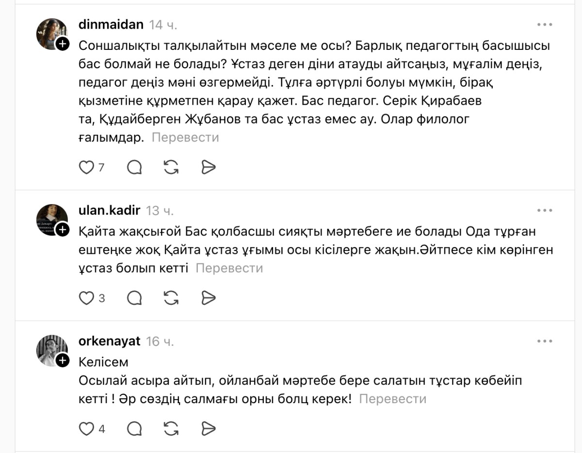
Task: Like the orkenayat comment
Action: (86, 429)
